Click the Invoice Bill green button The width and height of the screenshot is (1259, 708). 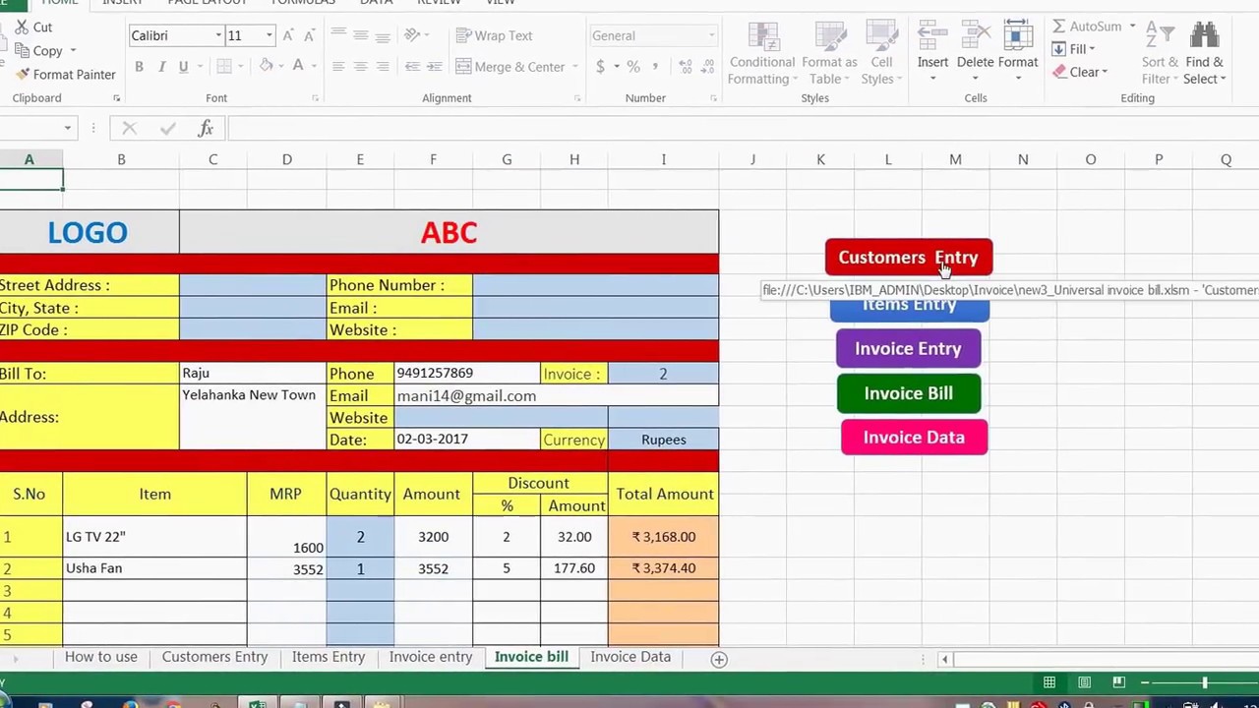[x=908, y=393]
